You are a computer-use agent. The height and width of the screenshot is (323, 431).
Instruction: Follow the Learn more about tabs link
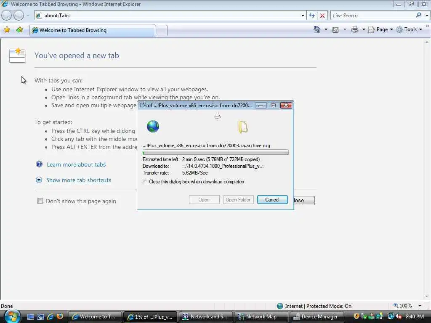point(76,164)
